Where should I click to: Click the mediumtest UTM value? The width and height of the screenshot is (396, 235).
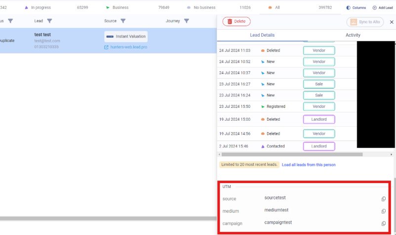pyautogui.click(x=277, y=210)
